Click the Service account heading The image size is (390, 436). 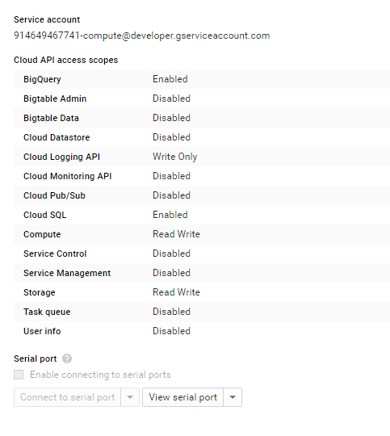pos(47,19)
